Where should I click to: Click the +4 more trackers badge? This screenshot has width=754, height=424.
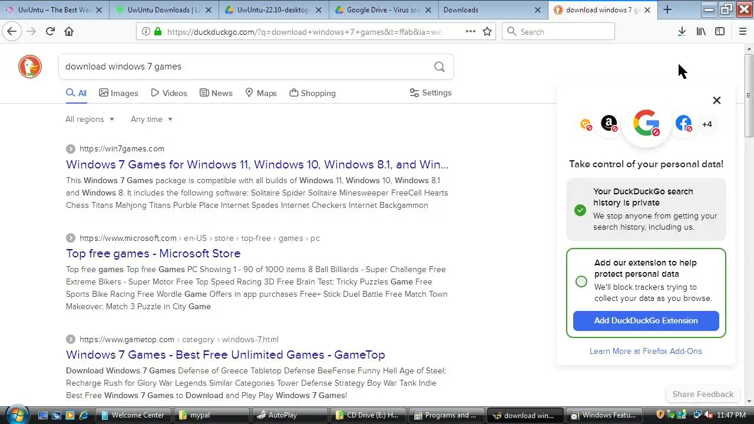707,124
